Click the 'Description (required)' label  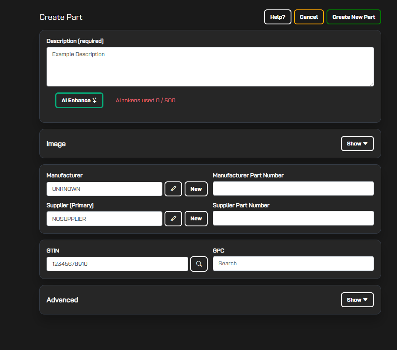75,41
